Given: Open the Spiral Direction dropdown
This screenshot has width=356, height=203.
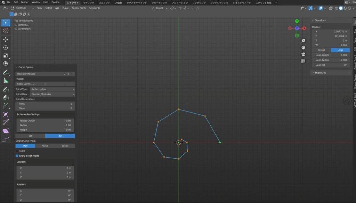Looking at the screenshot, I should coord(52,94).
